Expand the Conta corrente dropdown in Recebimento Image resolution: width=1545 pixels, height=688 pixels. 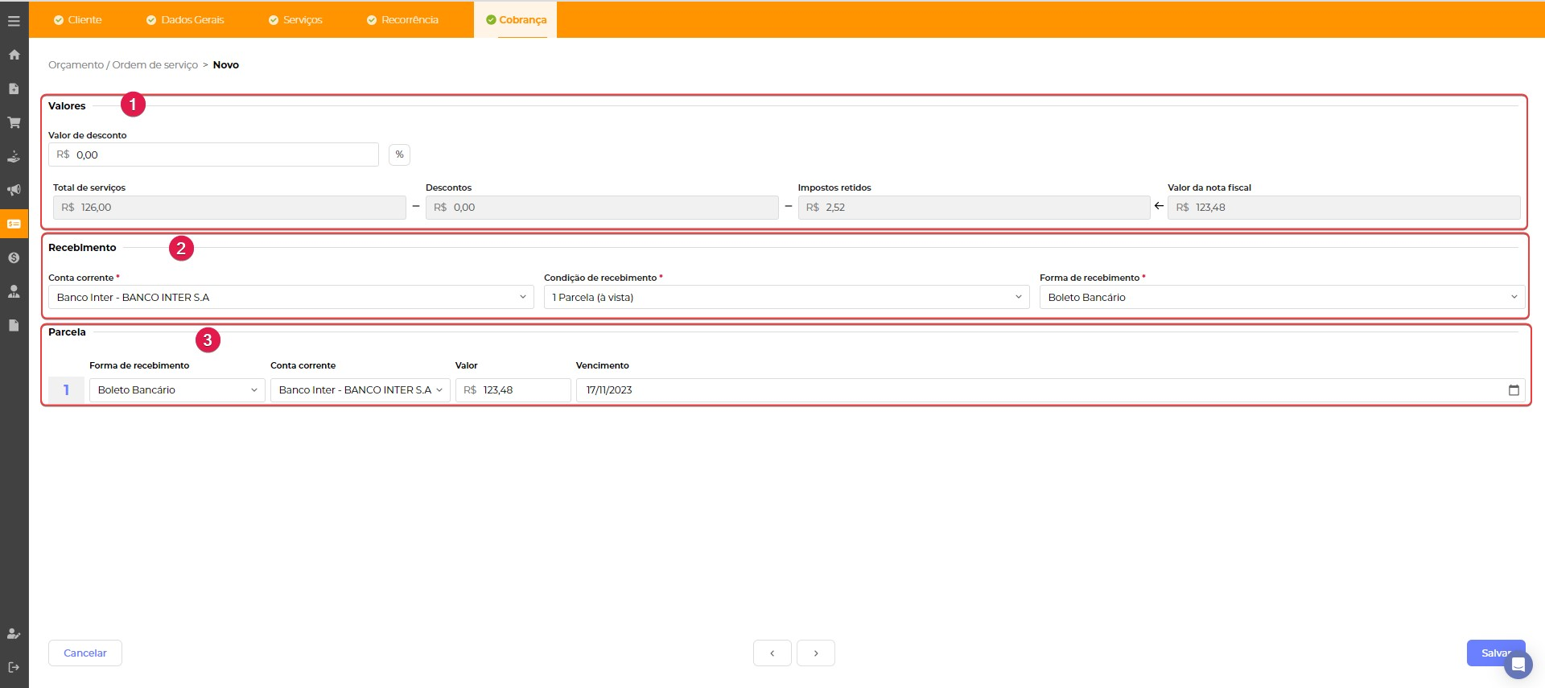coord(290,298)
